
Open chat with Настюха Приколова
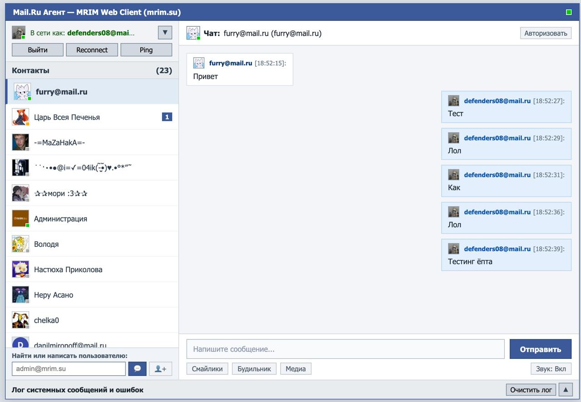(x=92, y=270)
